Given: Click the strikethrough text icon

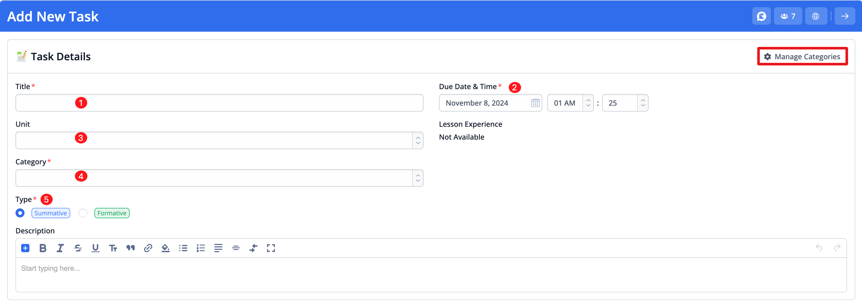Looking at the screenshot, I should click(78, 248).
